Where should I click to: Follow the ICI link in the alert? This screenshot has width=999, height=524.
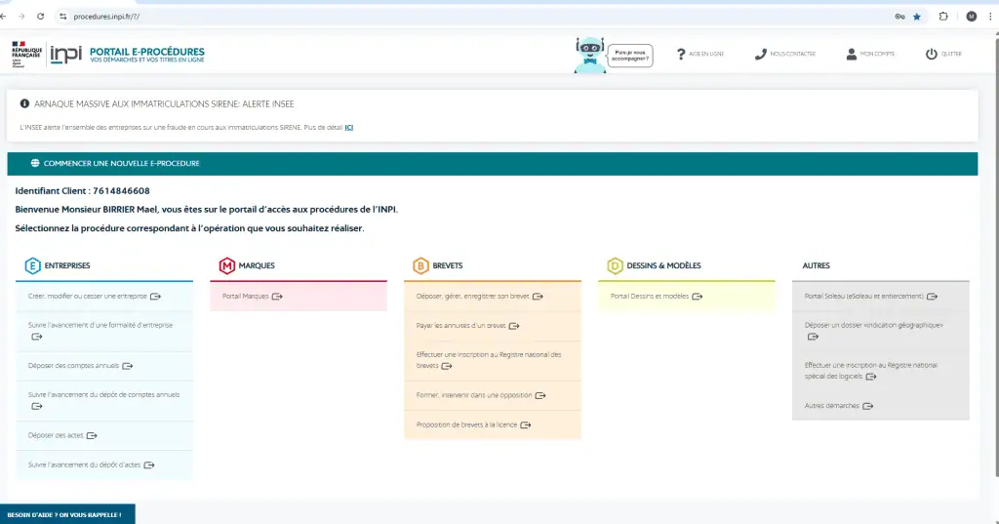tap(348, 127)
